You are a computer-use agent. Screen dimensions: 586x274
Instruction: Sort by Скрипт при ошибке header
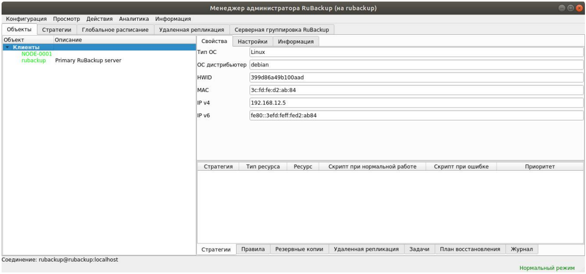coord(461,167)
